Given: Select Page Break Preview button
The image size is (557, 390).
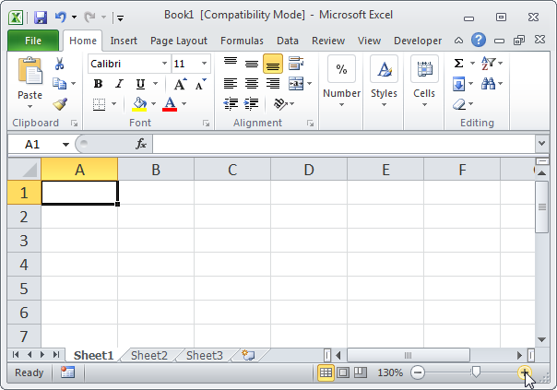Looking at the screenshot, I should click(x=361, y=372).
